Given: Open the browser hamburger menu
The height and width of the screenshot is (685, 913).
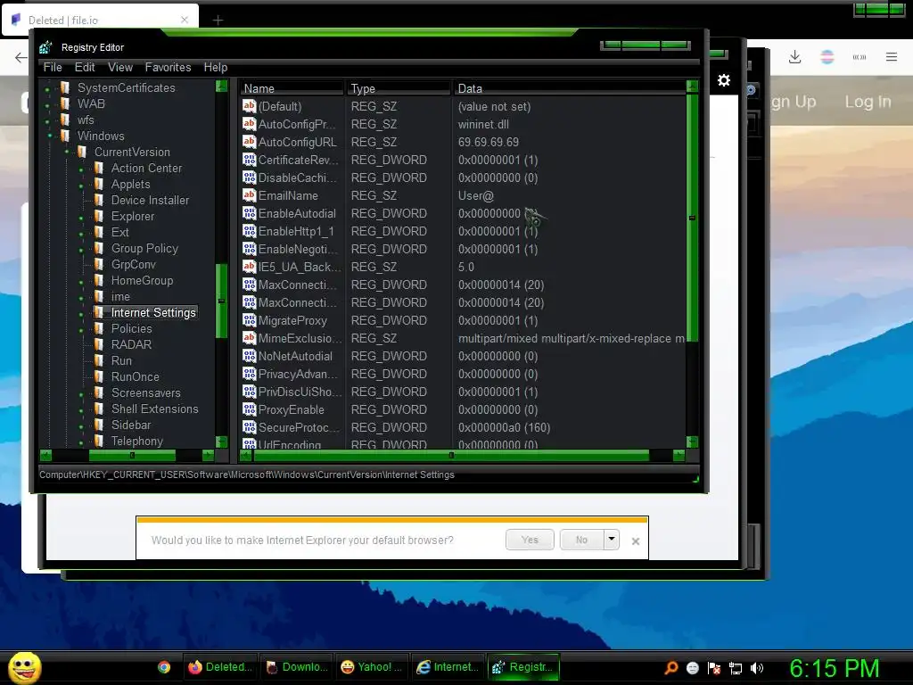Looking at the screenshot, I should (x=892, y=56).
